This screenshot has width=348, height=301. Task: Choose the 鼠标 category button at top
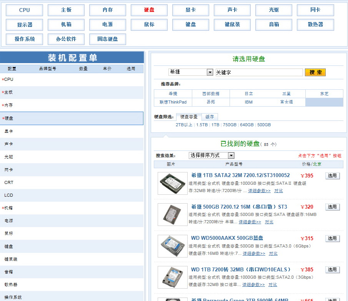point(149,25)
